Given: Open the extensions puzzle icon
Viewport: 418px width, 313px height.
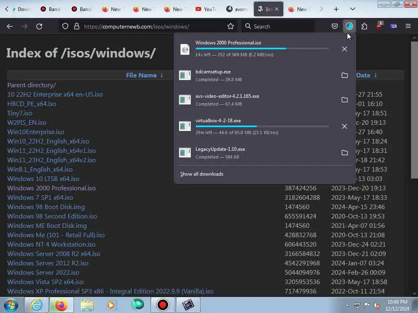Looking at the screenshot, I should (x=364, y=26).
